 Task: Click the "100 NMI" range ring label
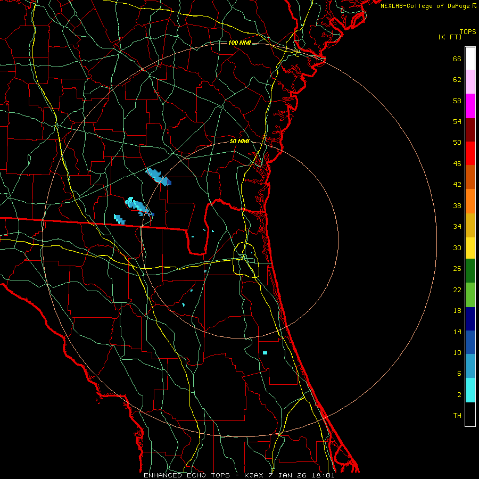240,43
